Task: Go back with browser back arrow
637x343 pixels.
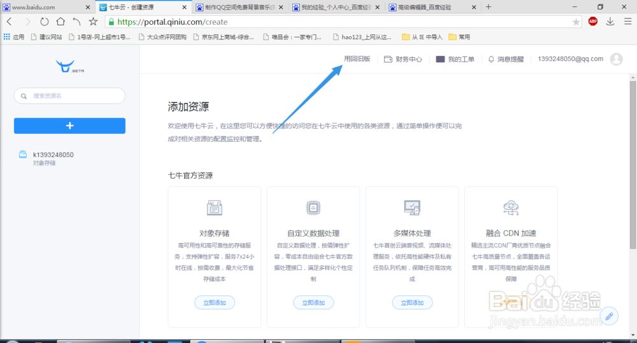Action: point(10,22)
